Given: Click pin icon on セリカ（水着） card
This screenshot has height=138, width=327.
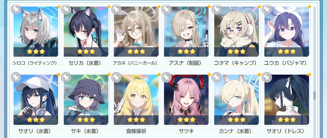Looking at the screenshot, I should point(66,9).
